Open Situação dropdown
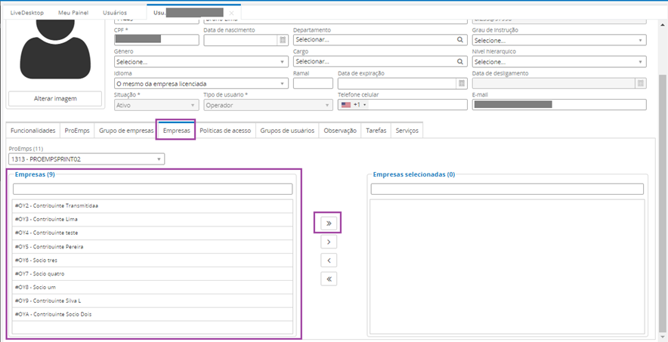The height and width of the screenshot is (342, 668). click(x=156, y=105)
